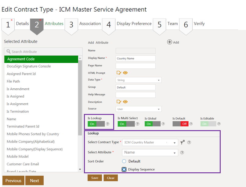Click the plus Add attribute icon
The width and height of the screenshot is (246, 187).
coord(170,42)
